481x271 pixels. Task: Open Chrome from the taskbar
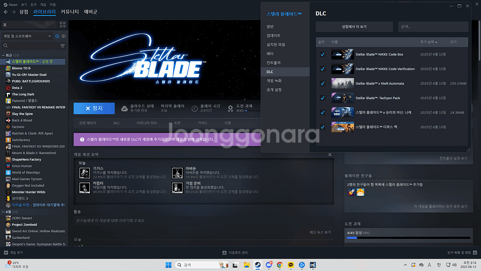[279, 265]
